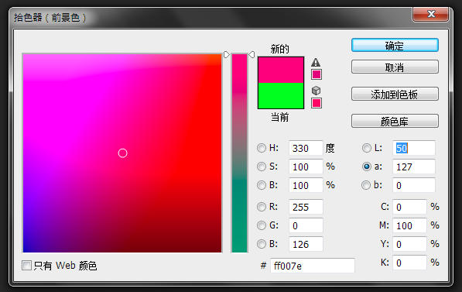Select the blue B radio button below the G row
The image size is (462, 292).
(x=262, y=244)
